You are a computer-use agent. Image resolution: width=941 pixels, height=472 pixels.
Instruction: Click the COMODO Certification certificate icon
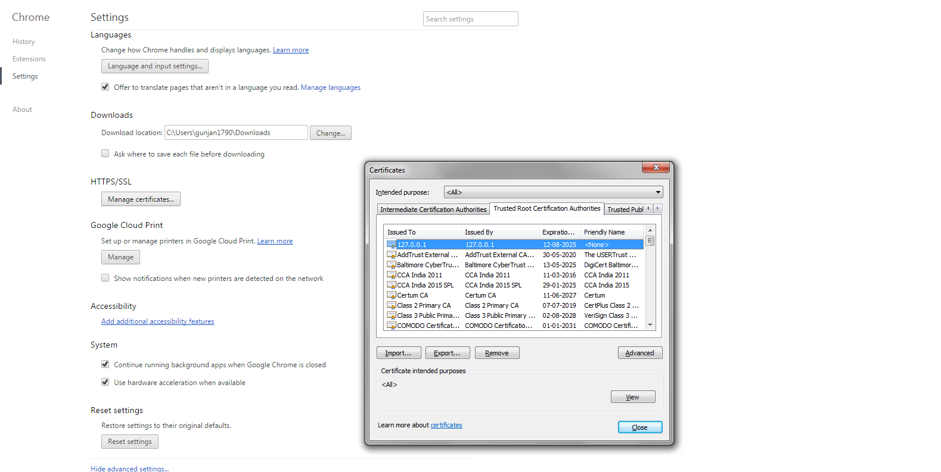[x=392, y=326]
